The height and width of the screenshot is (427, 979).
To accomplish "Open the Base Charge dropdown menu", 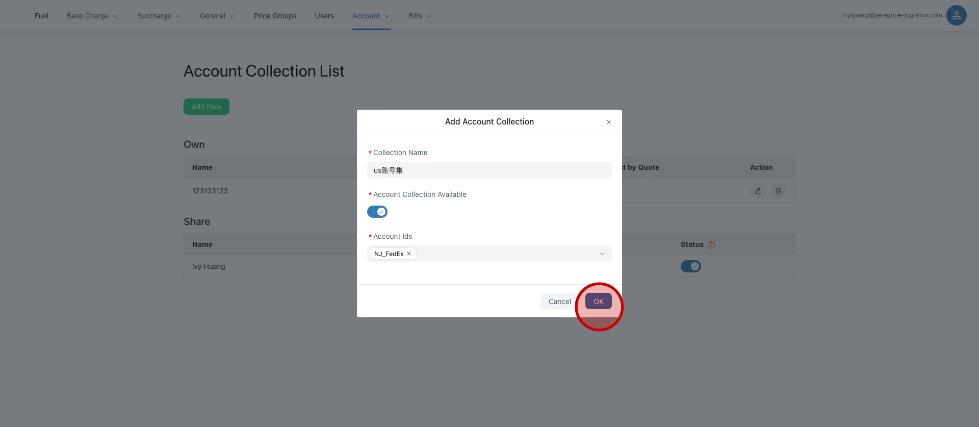I will click(x=92, y=16).
